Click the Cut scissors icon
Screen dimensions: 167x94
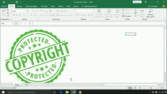click(8, 10)
